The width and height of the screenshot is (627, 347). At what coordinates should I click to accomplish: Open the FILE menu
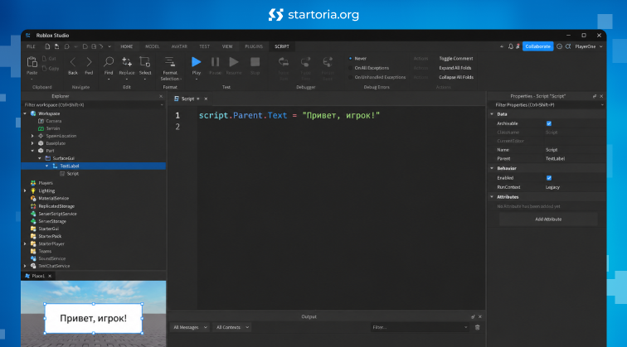[x=31, y=46]
